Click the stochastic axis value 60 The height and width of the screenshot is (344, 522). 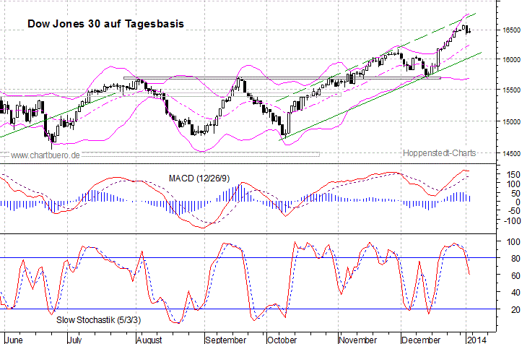[x=516, y=275]
